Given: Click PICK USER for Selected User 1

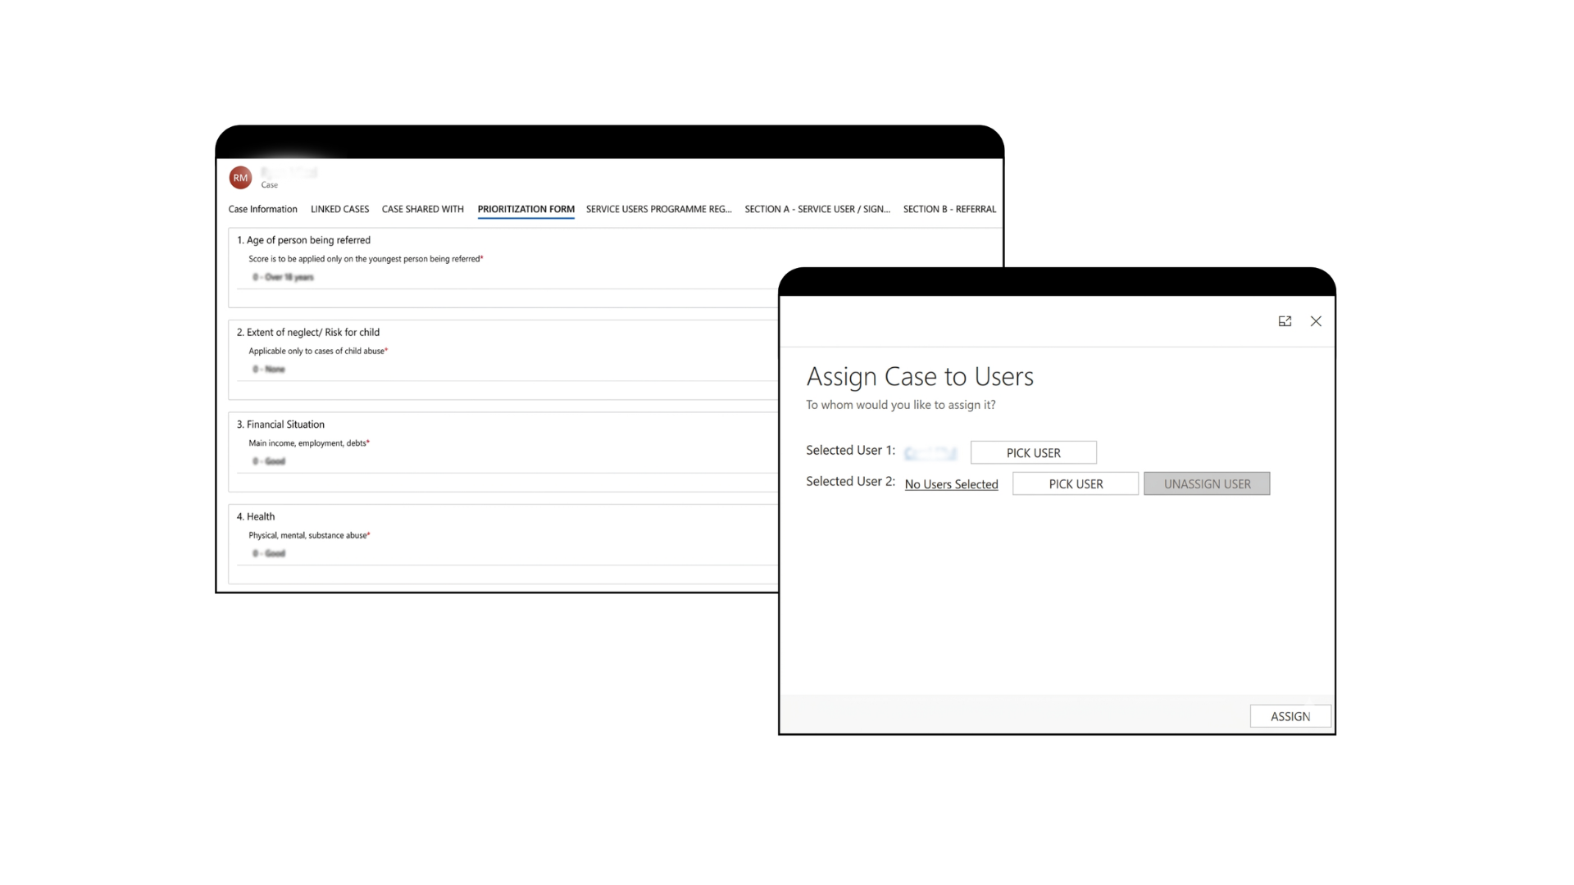Looking at the screenshot, I should [1034, 452].
